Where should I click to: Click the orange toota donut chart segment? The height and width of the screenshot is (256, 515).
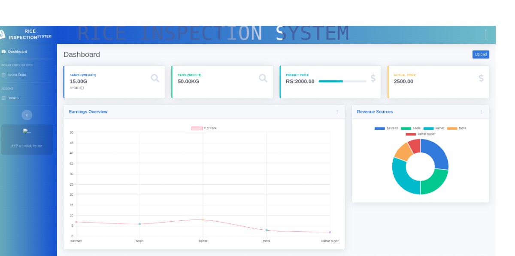(x=402, y=152)
